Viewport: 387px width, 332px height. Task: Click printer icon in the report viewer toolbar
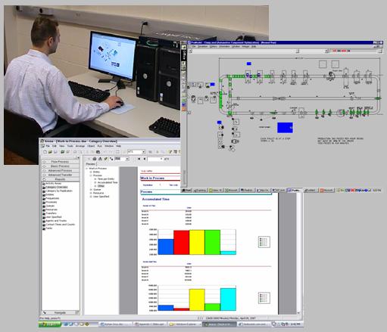[95, 159]
